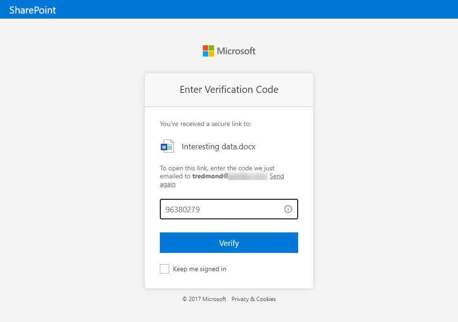Image resolution: width=458 pixels, height=322 pixels.
Task: Click the Microsoft four-color logo
Action: pos(208,51)
